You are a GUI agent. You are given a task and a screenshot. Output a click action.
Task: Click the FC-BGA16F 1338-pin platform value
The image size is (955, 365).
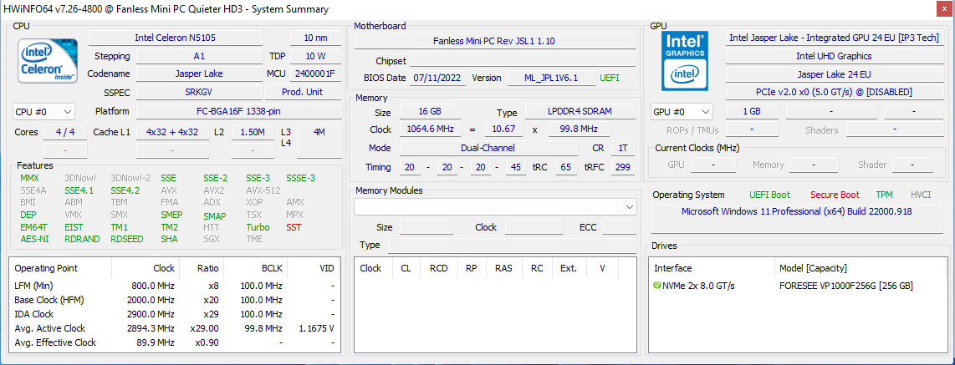[x=239, y=111]
